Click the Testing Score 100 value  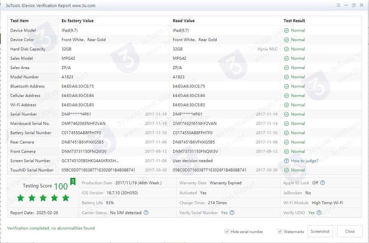[x=61, y=186]
